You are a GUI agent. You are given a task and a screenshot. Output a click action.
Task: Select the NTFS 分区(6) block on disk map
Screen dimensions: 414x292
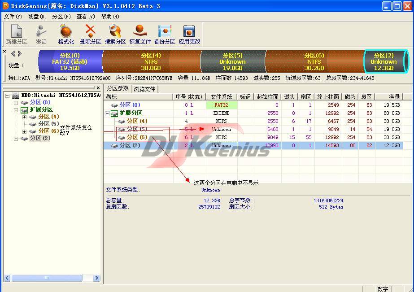tap(314, 61)
